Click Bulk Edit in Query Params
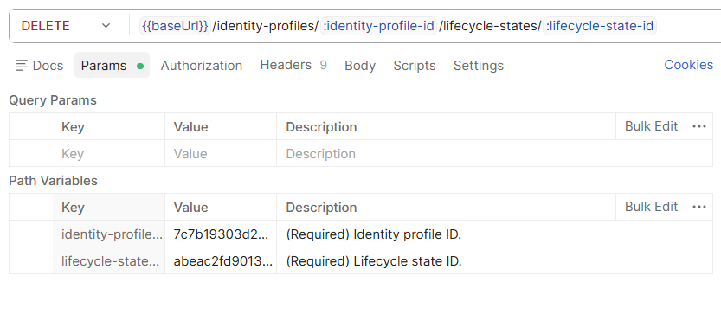Viewport: 721px width, 314px height. pyautogui.click(x=651, y=126)
